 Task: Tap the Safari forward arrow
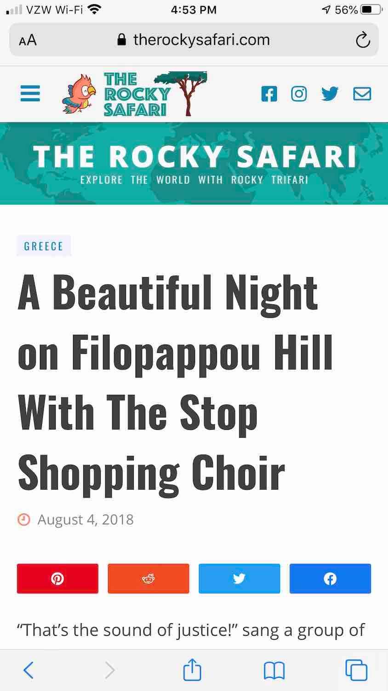tap(110, 670)
